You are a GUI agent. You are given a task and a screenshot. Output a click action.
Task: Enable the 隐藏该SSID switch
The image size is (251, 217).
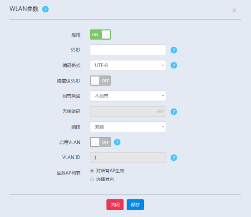pos(100,81)
